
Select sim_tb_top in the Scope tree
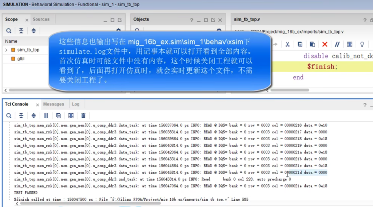pos(28,50)
